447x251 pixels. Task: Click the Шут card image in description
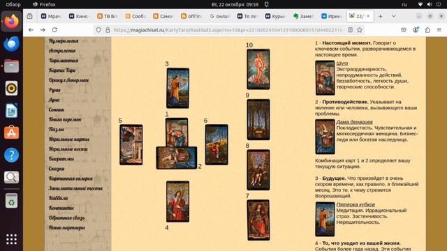pos(325,77)
